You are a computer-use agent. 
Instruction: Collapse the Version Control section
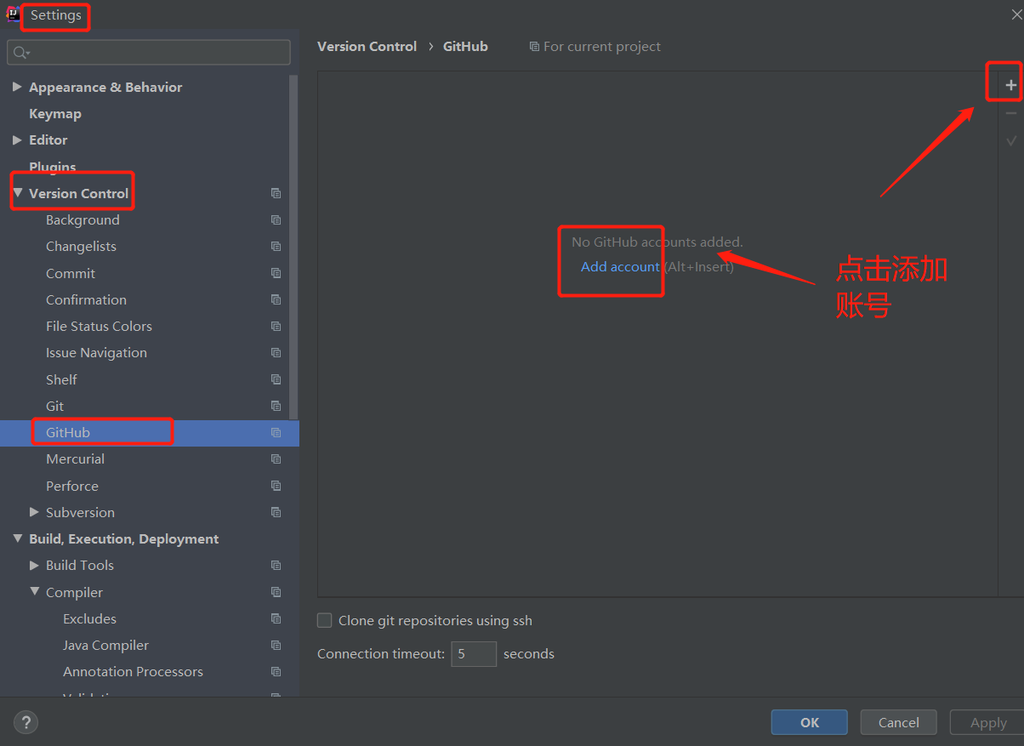(x=18, y=193)
